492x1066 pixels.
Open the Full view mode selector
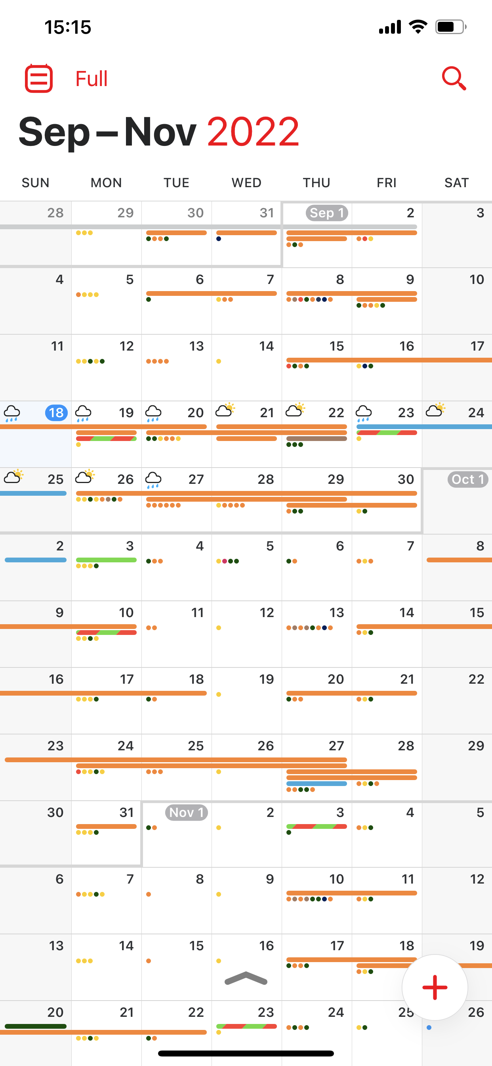click(91, 79)
